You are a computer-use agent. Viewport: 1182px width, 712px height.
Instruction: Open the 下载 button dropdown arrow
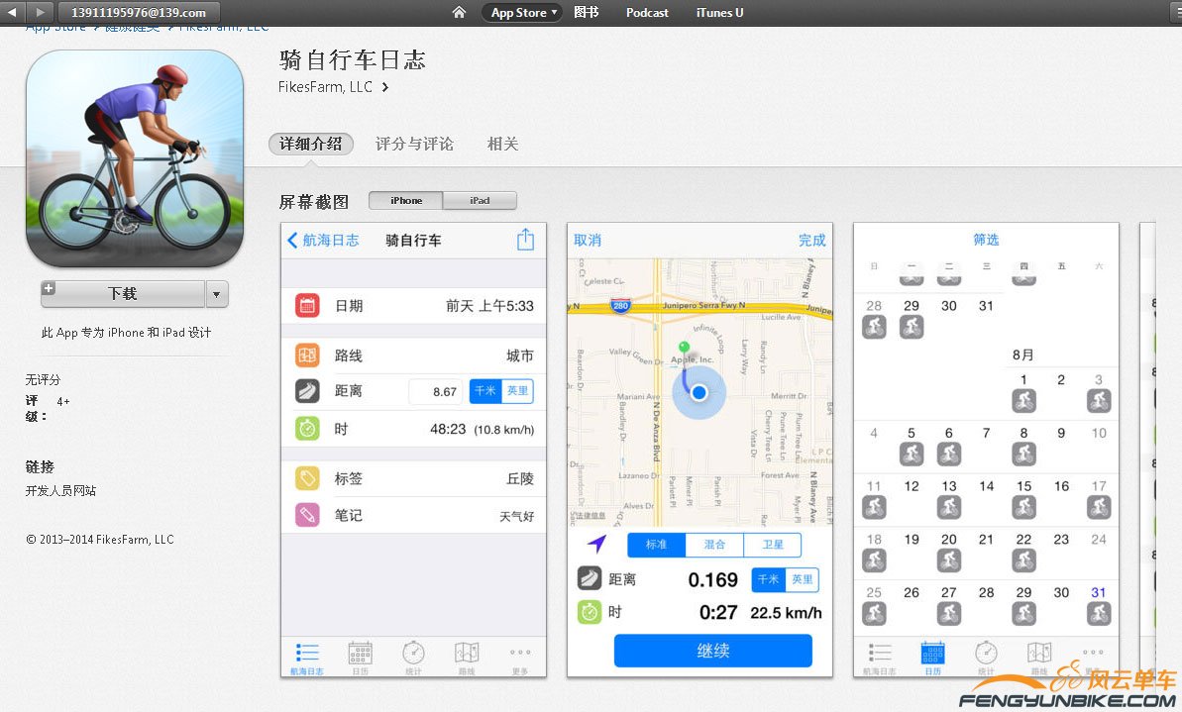(216, 294)
